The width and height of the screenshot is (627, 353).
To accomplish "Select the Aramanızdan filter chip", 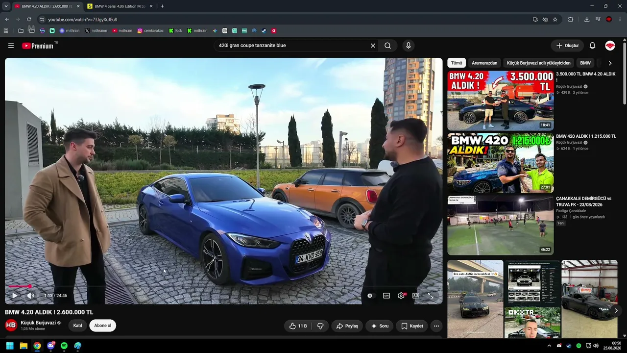I will (x=484, y=63).
